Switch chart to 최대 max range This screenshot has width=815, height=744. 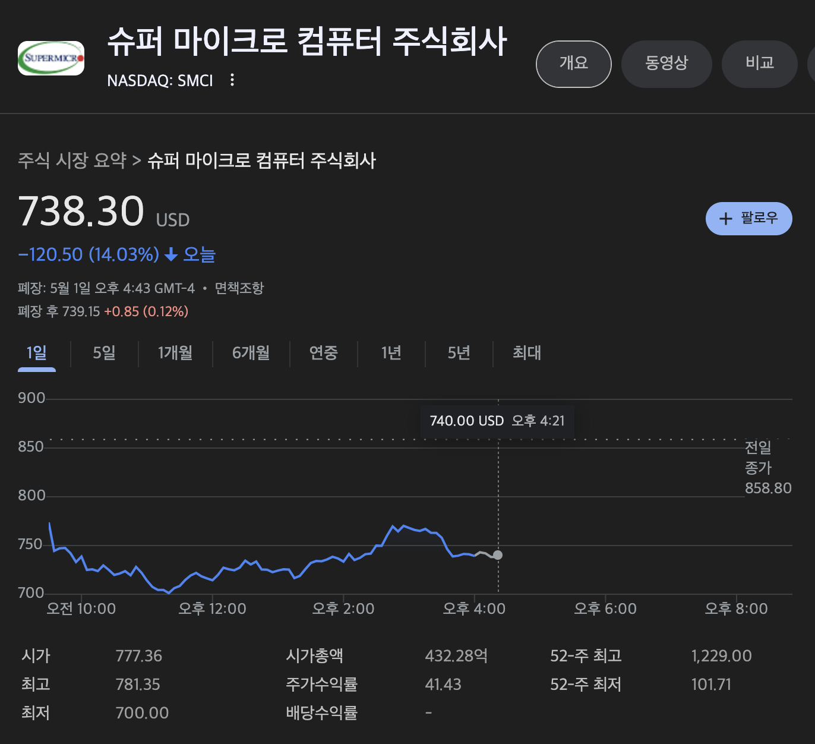pyautogui.click(x=527, y=354)
